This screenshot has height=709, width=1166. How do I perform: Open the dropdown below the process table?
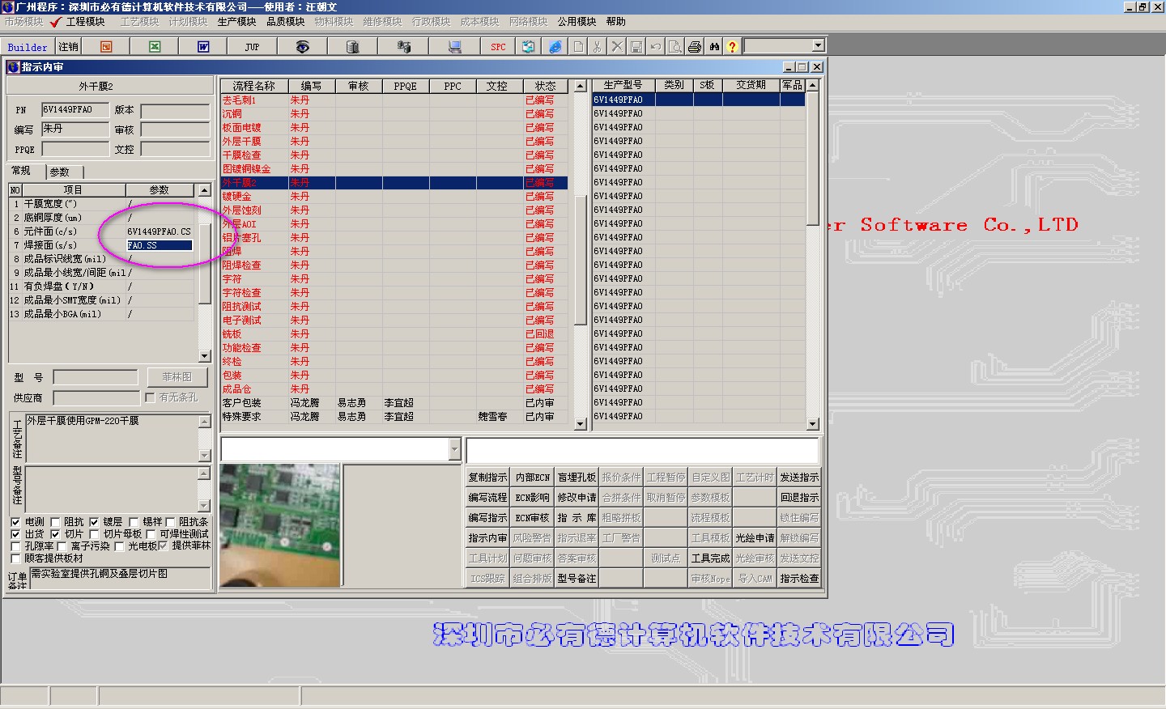tap(454, 449)
